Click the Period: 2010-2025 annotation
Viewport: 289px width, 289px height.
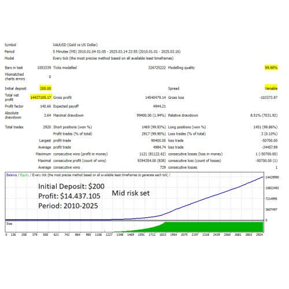pyautogui.click(x=68, y=206)
